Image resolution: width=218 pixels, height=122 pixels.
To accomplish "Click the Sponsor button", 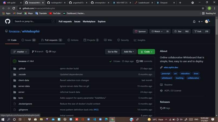I will [140, 31].
